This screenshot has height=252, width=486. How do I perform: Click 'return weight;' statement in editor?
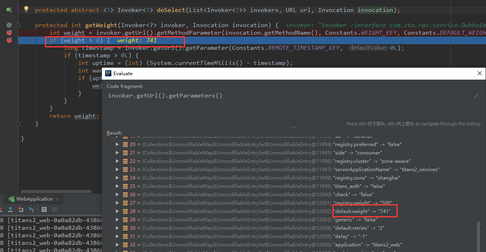coord(74,116)
